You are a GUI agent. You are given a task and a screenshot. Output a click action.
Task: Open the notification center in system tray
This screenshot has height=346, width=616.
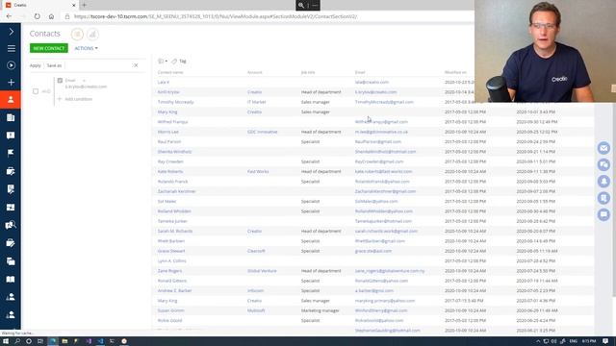click(x=605, y=341)
